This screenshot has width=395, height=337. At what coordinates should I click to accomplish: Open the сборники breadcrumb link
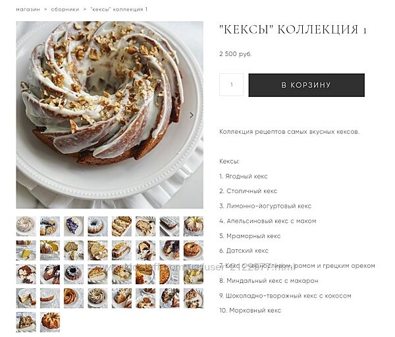coord(65,10)
